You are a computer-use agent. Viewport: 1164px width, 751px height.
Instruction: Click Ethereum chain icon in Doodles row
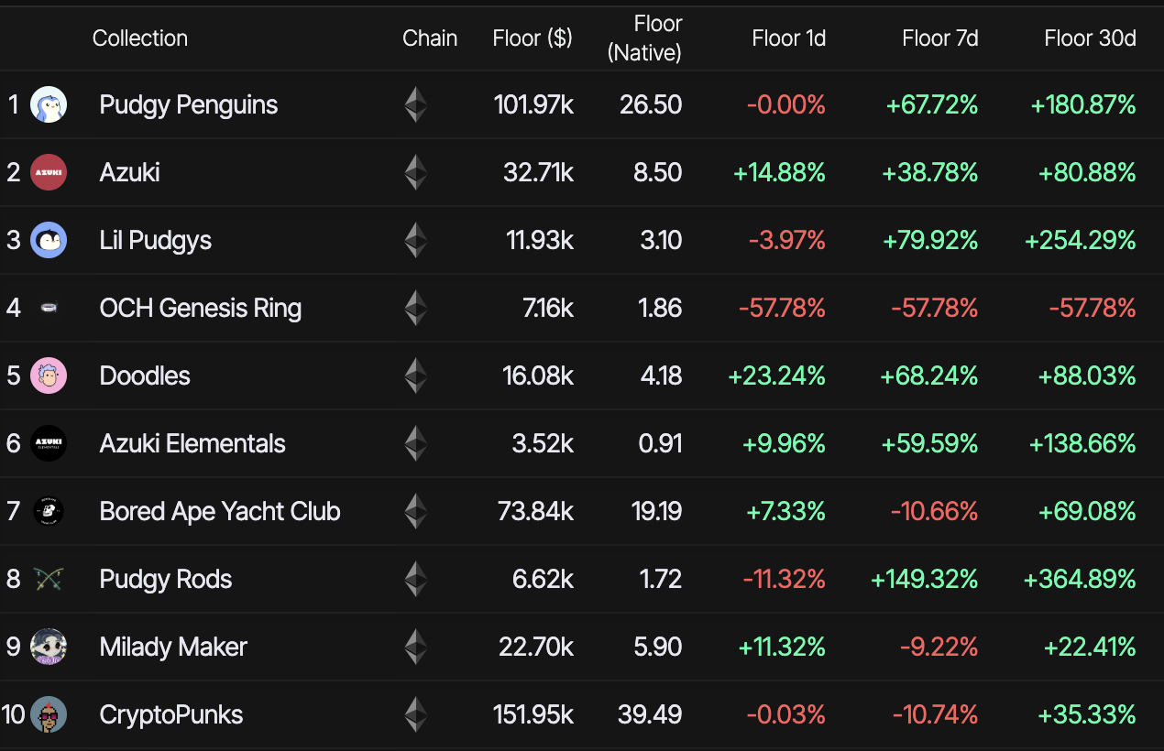416,375
